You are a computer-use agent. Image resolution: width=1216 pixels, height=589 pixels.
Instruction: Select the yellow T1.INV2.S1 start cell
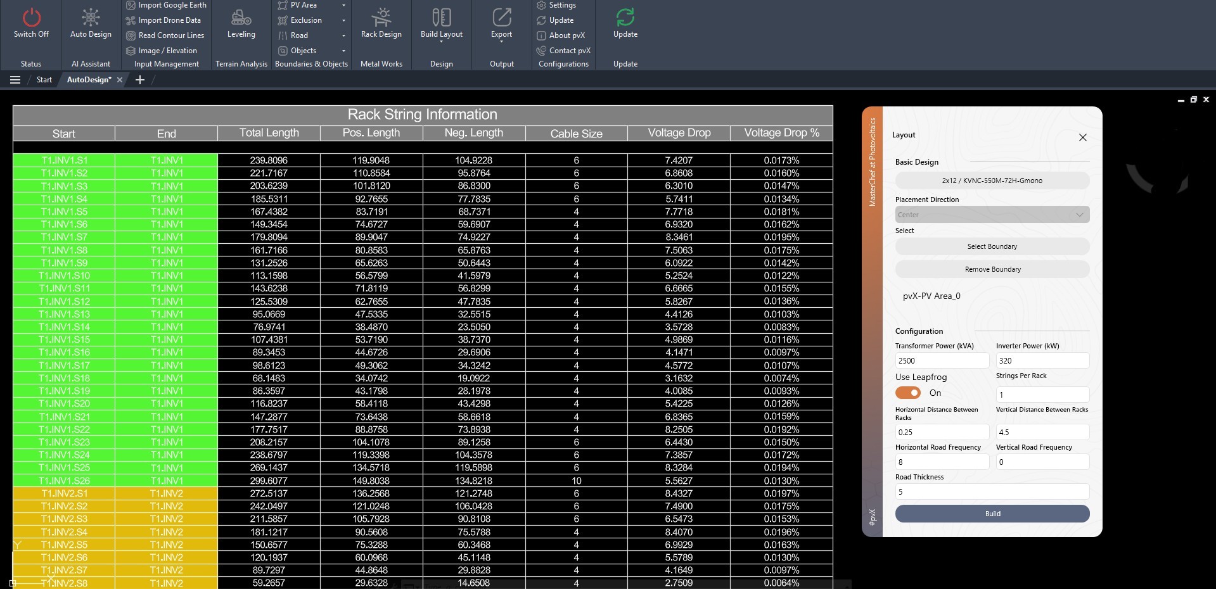point(64,493)
